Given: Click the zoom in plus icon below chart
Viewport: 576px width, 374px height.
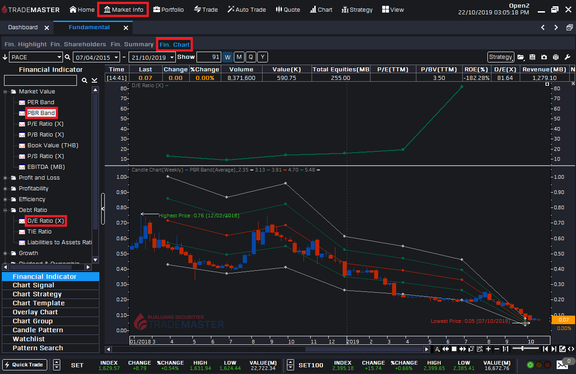Looking at the screenshot, I should (488, 348).
